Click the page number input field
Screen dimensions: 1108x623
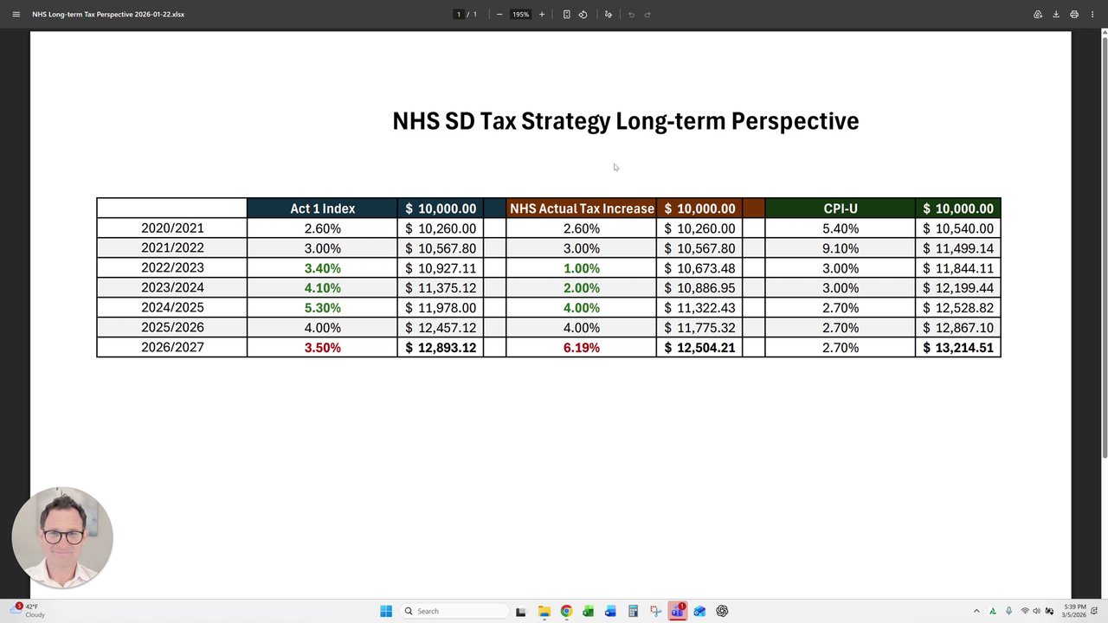pos(459,14)
